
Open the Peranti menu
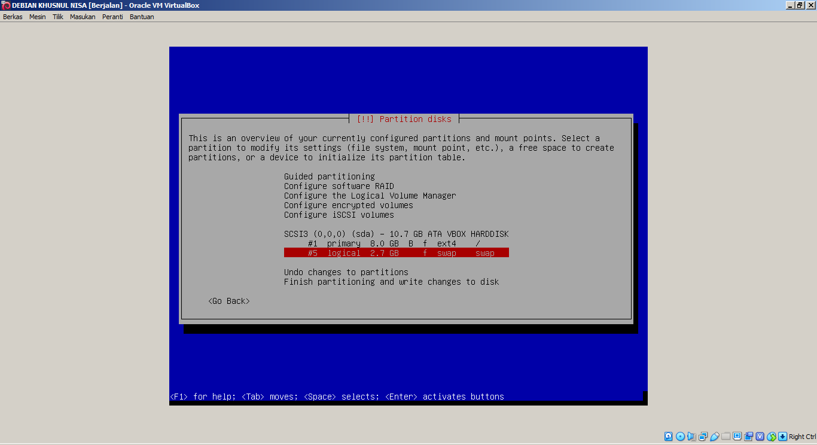coord(112,17)
